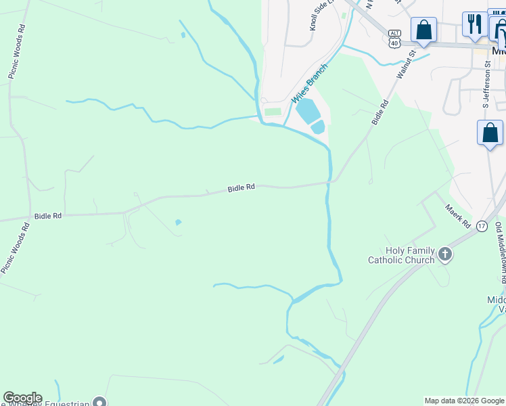Viewport: 506px width, 406px height.
Task: Click the Holy Family Catholic Church cross pin
Action: (445, 254)
